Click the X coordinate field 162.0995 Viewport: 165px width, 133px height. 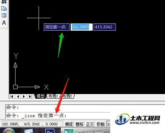[82, 27]
